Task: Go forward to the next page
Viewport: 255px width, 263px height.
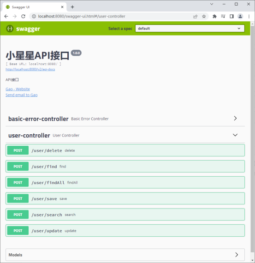Action: [x=15, y=16]
